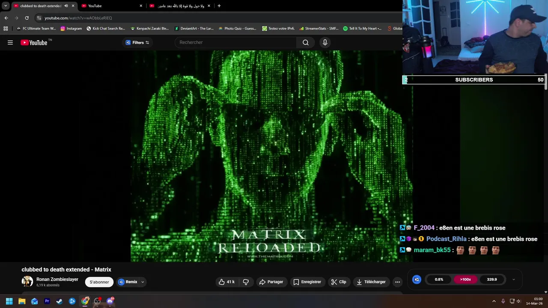
Task: Launch Premiere Pro from taskbar
Action: (47, 301)
